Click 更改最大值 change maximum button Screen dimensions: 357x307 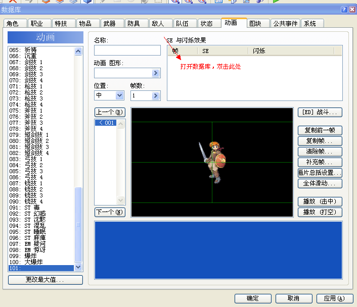click(46, 280)
